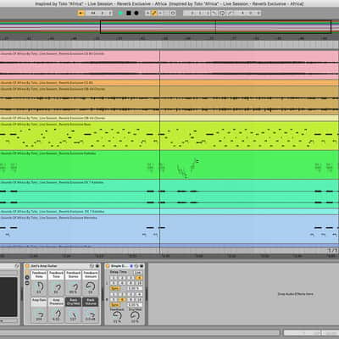The image size is (339, 339).
Task: Select the highlighted upper delay beat division
Action: click(x=139, y=278)
